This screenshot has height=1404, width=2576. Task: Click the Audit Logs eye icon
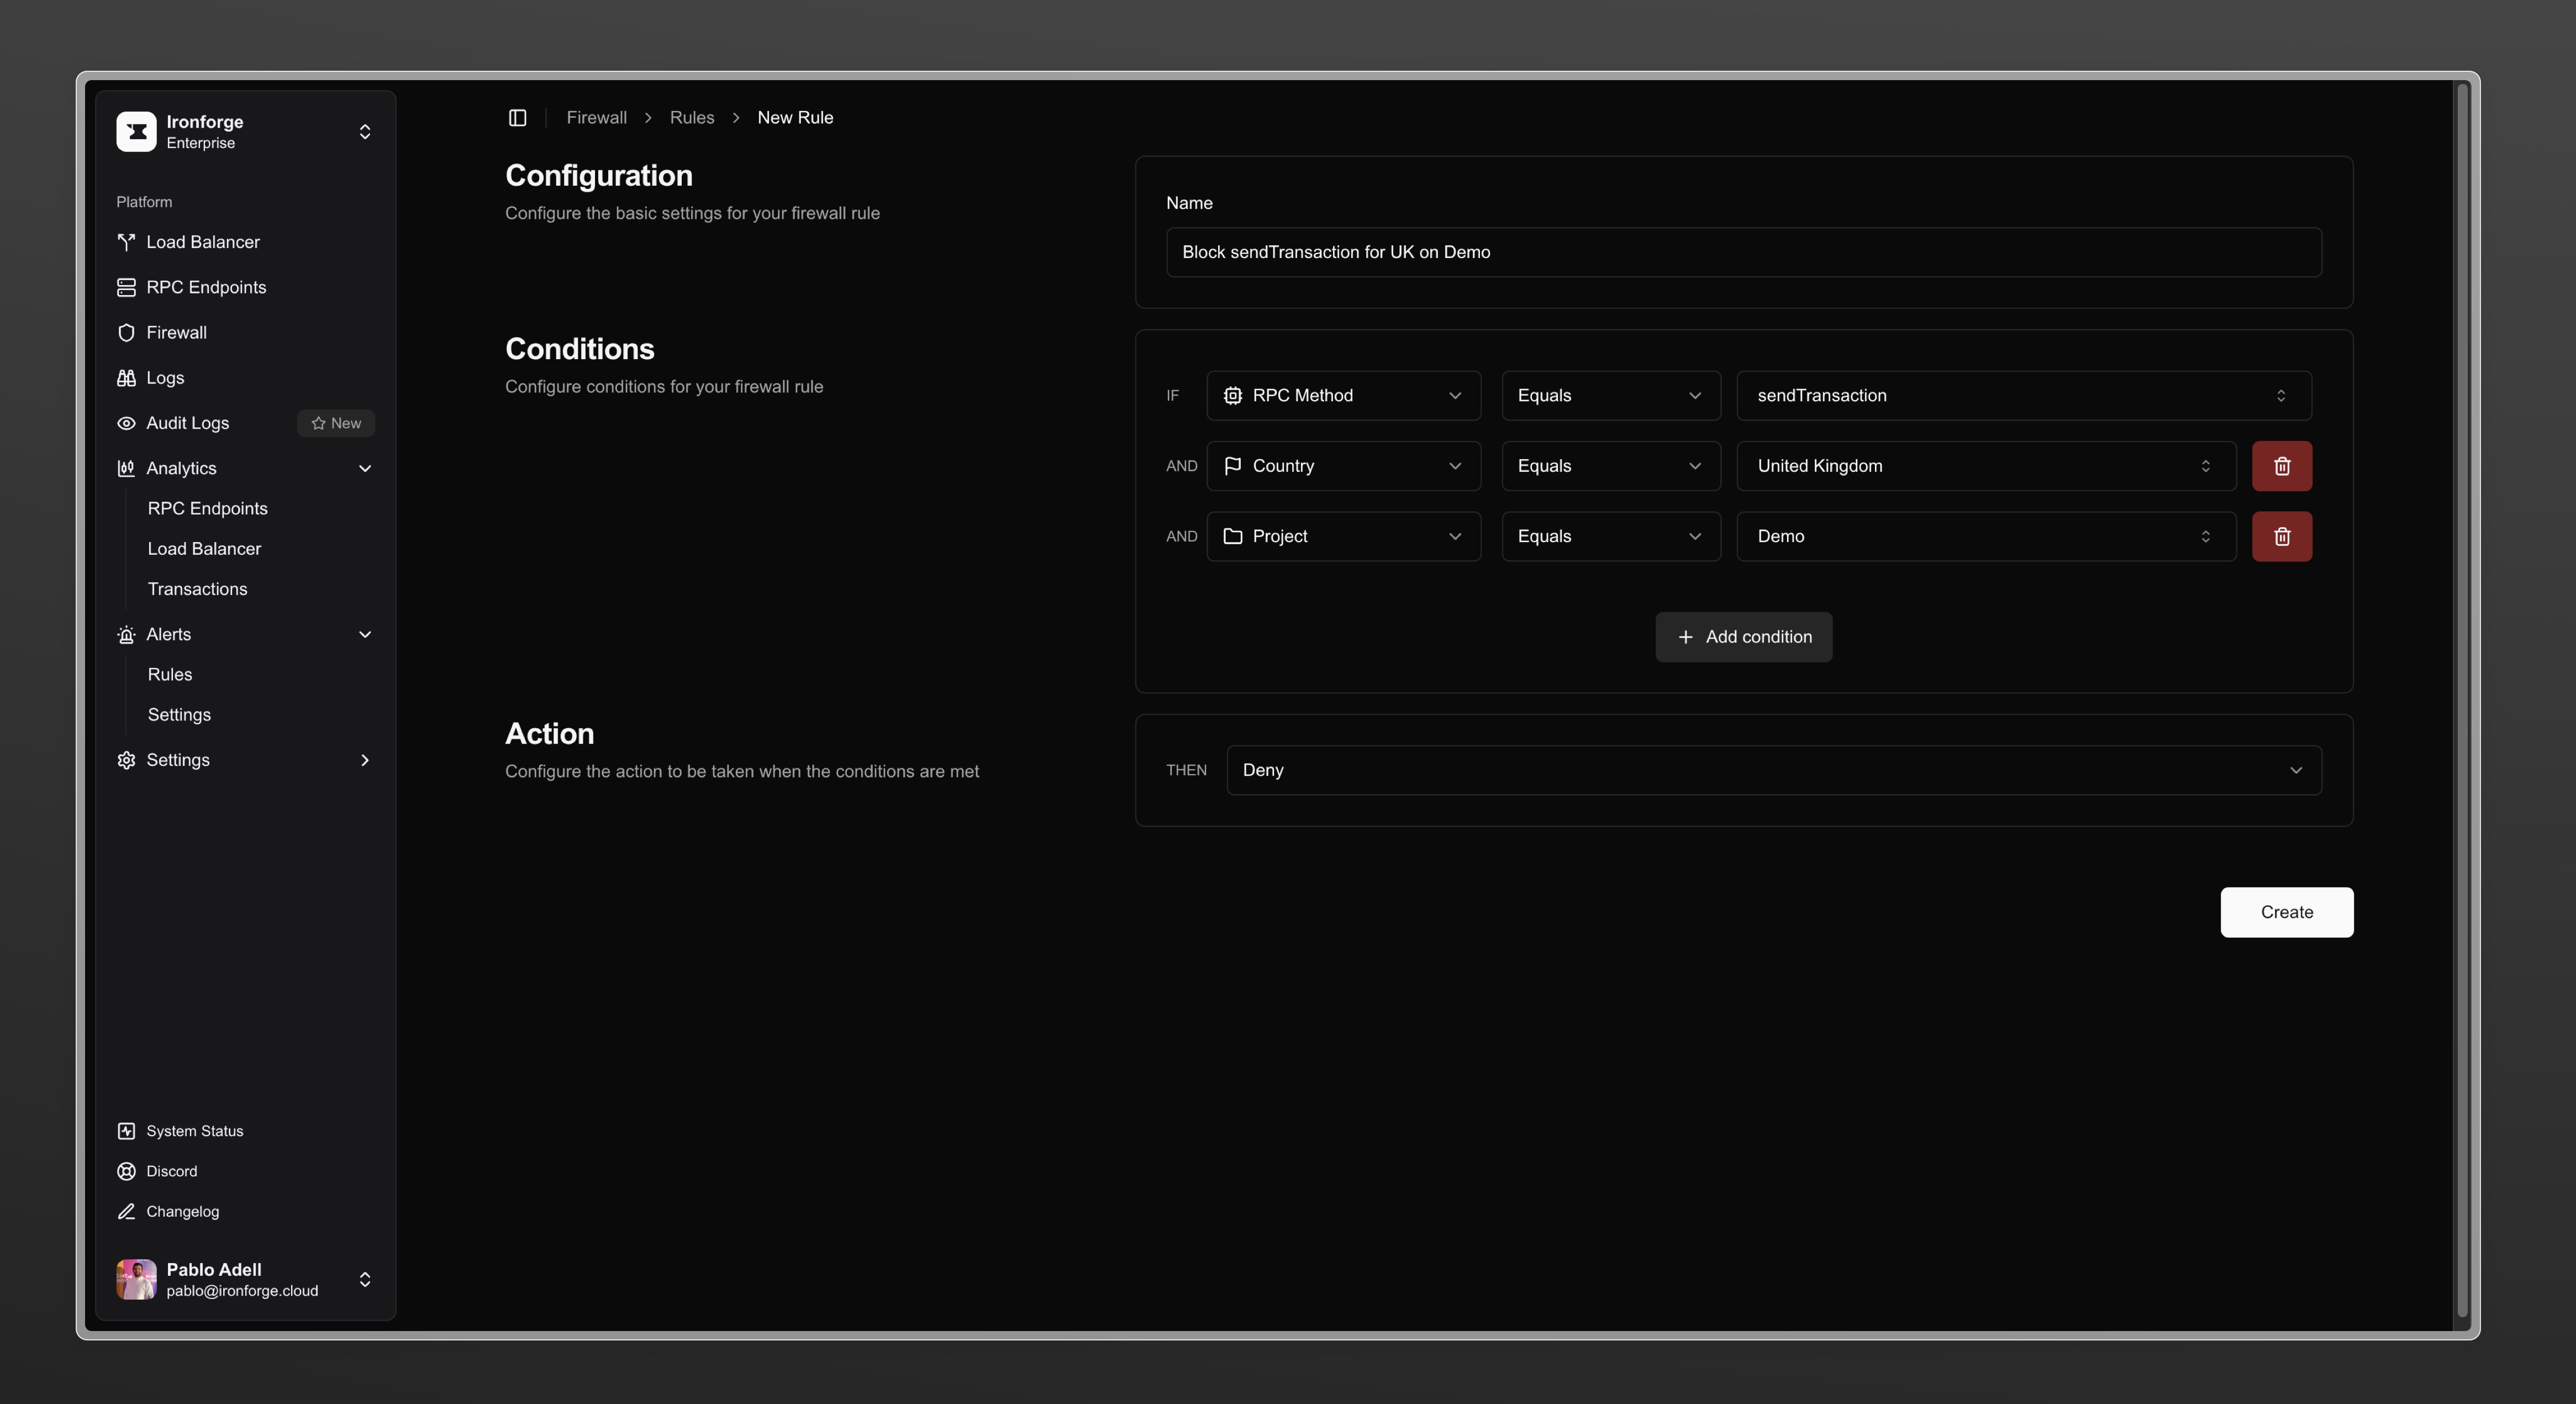click(x=126, y=423)
